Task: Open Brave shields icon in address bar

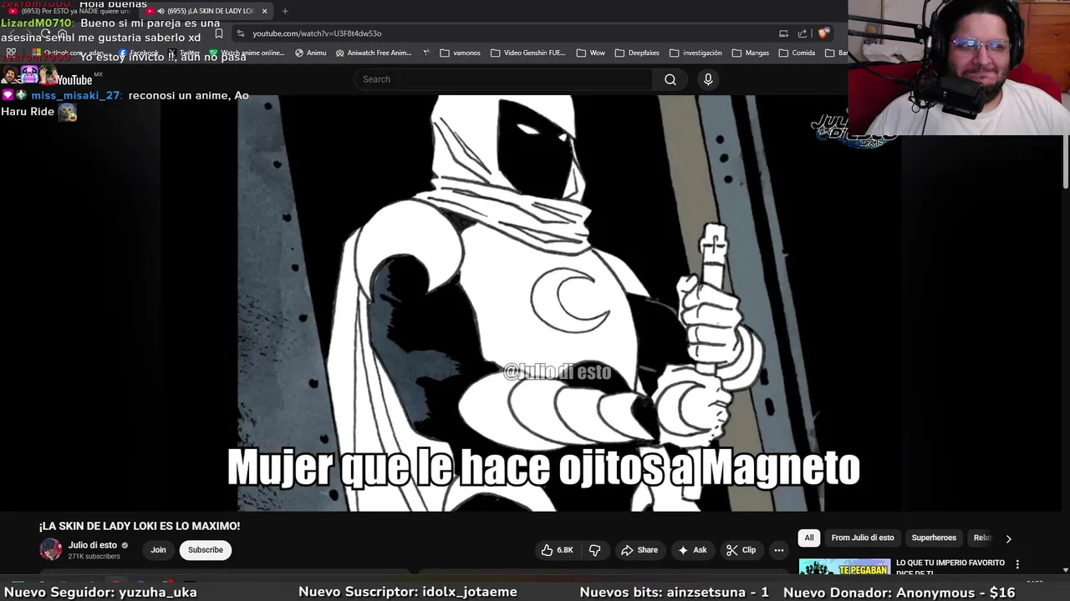Action: click(x=823, y=33)
